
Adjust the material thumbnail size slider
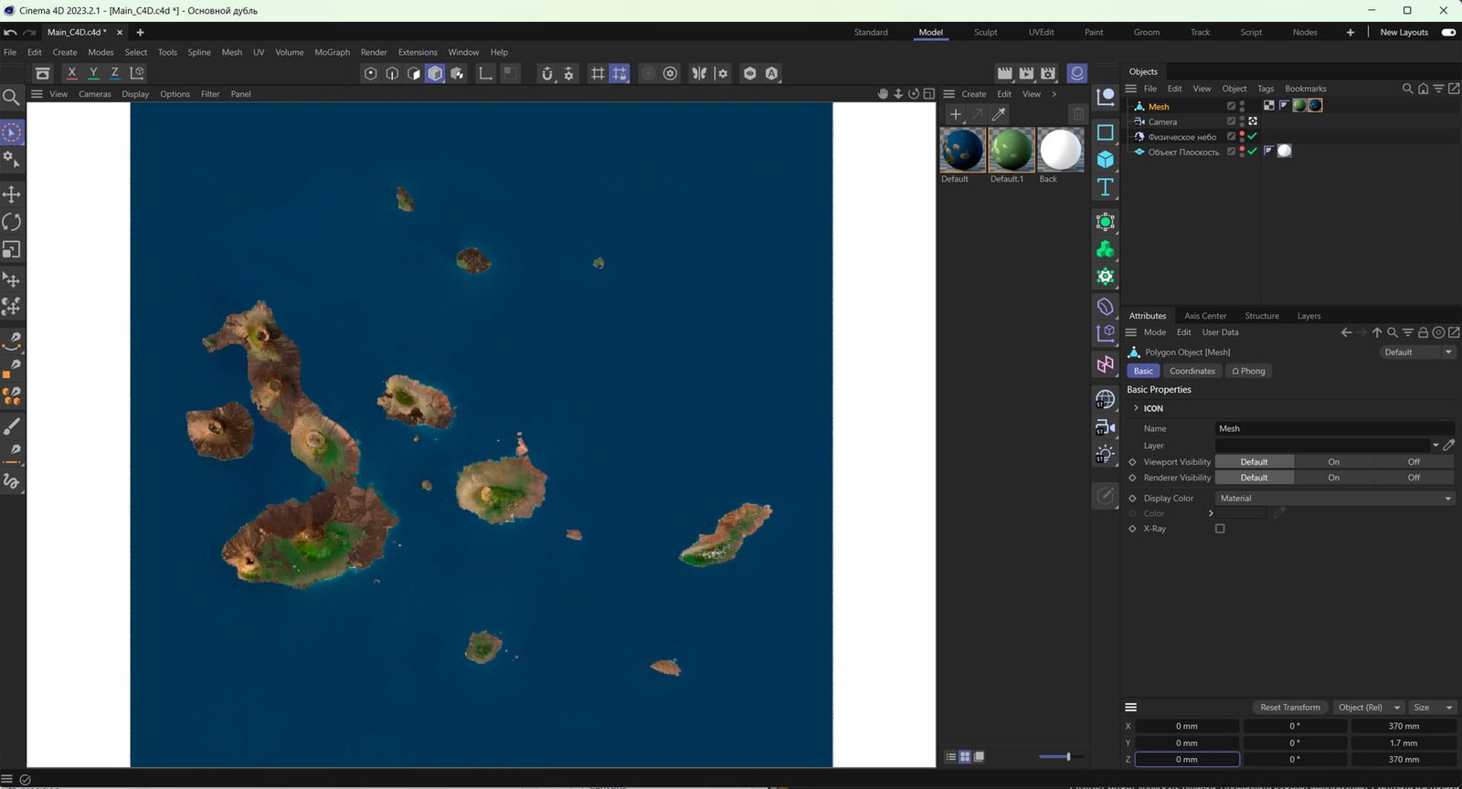(1067, 756)
